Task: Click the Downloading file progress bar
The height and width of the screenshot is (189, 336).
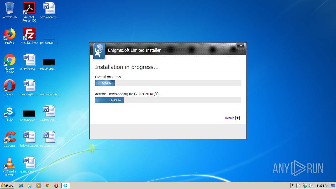Action: pyautogui.click(x=168, y=100)
